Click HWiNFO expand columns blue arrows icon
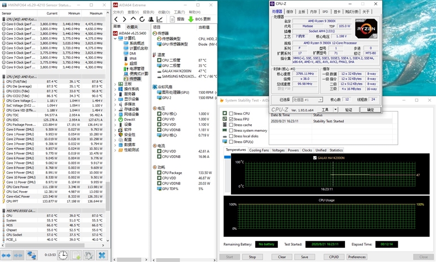436x262 pixels. (x=6, y=255)
